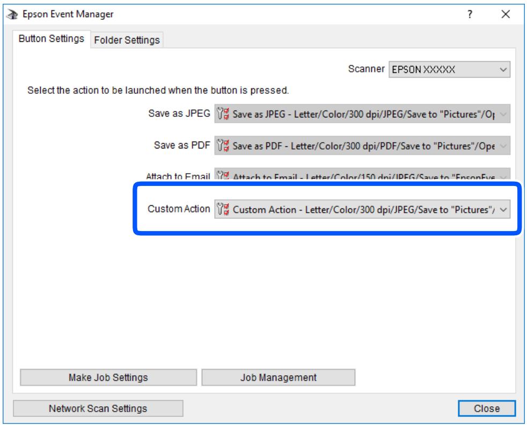The image size is (527, 425).
Task: Click the Custom Action label
Action: click(179, 209)
